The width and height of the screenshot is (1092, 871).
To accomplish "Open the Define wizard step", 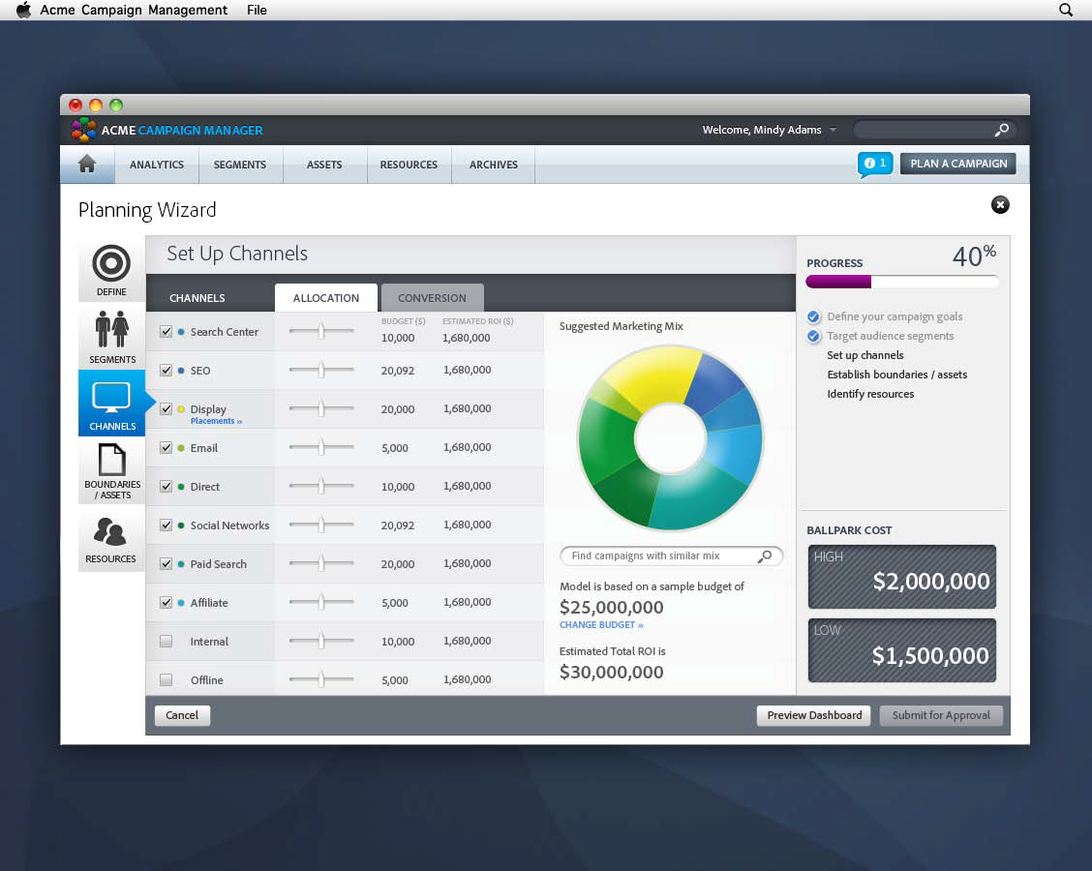I will (111, 269).
